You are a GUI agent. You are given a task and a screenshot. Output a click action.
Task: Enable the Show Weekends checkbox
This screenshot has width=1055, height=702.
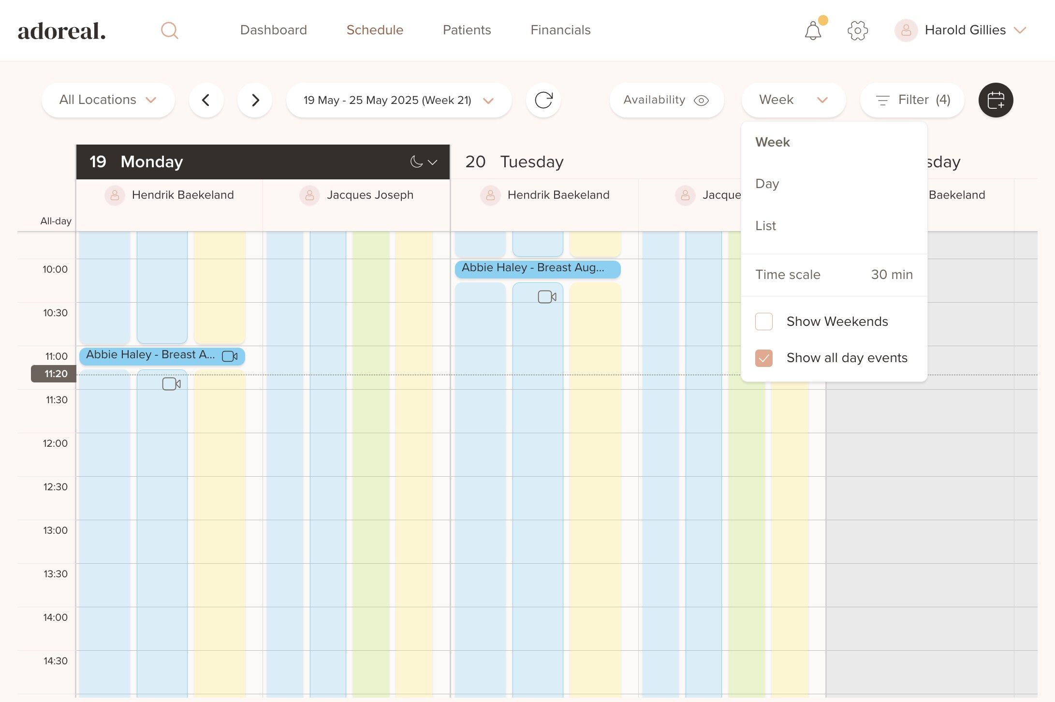764,322
